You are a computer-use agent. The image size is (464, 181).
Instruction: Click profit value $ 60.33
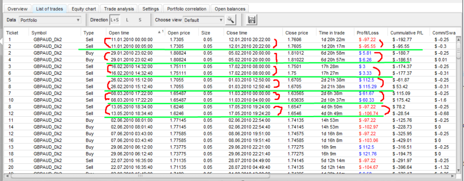367,100
